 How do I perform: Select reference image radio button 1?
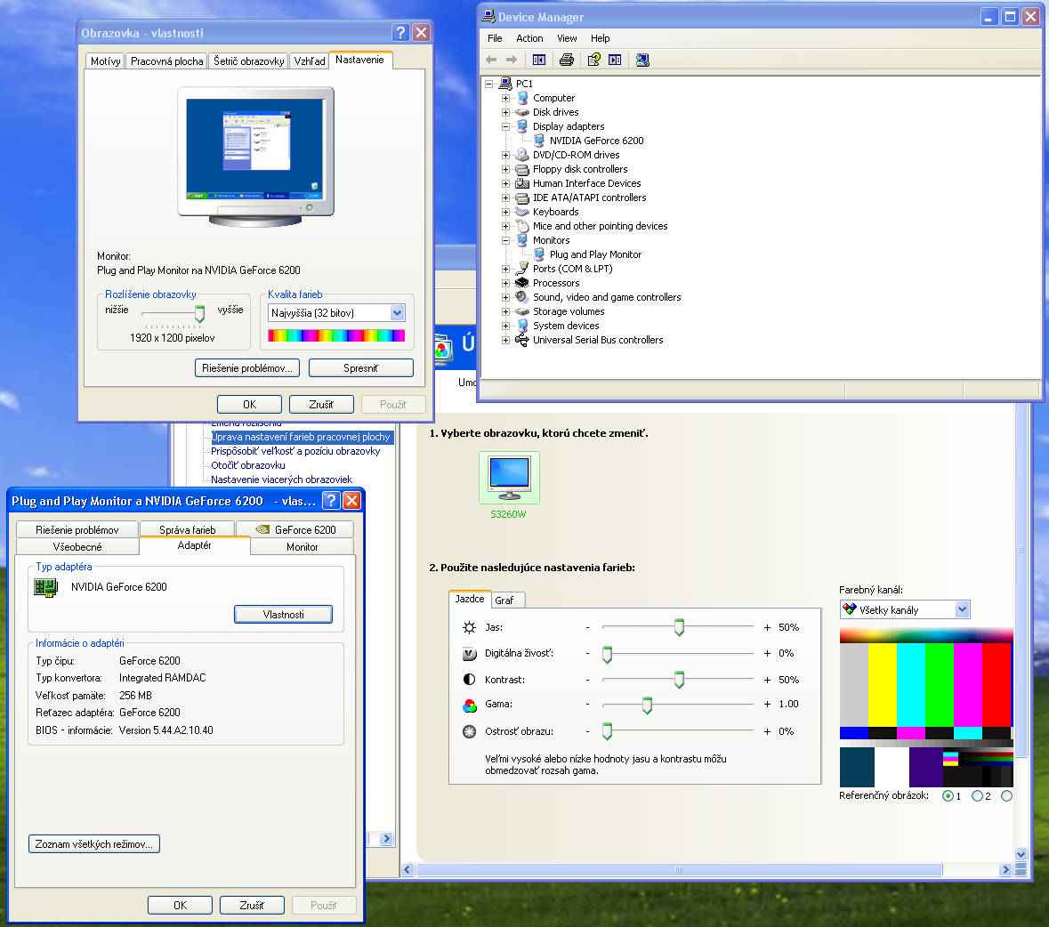[948, 796]
